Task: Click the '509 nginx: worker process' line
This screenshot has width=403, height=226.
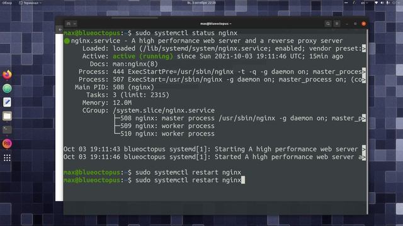Action: (x=164, y=126)
